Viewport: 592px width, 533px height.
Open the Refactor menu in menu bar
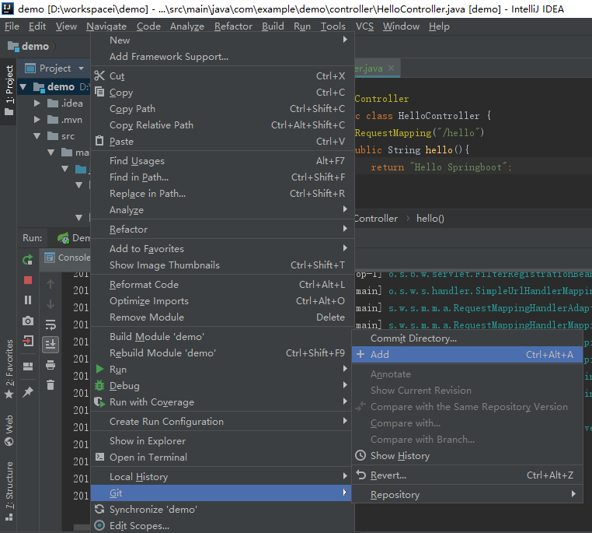pos(233,26)
